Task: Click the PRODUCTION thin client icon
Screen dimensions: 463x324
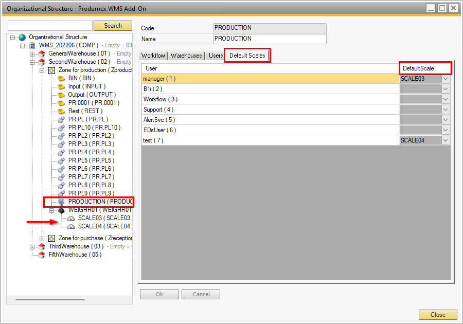Action: tap(61, 202)
